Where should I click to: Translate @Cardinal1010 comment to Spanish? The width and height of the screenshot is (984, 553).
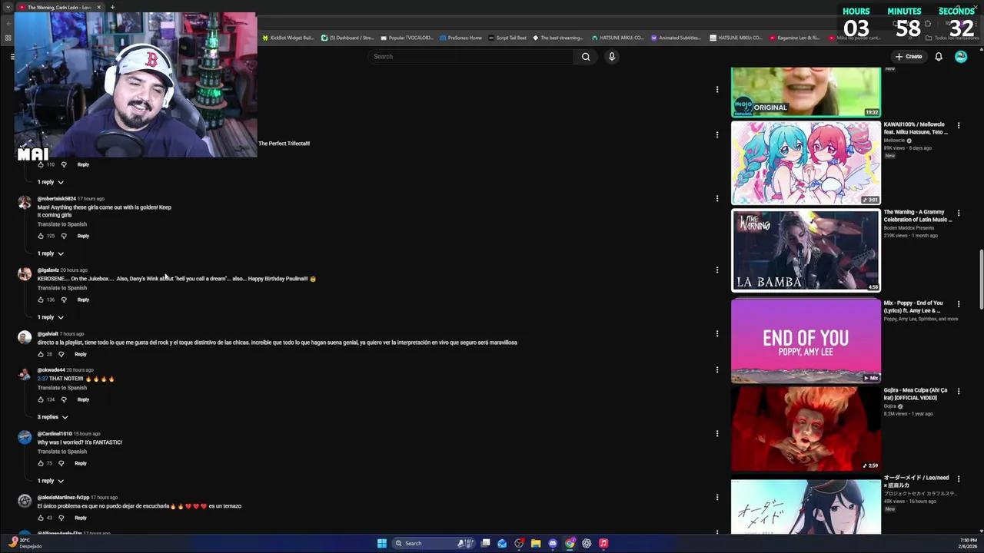[x=62, y=452]
